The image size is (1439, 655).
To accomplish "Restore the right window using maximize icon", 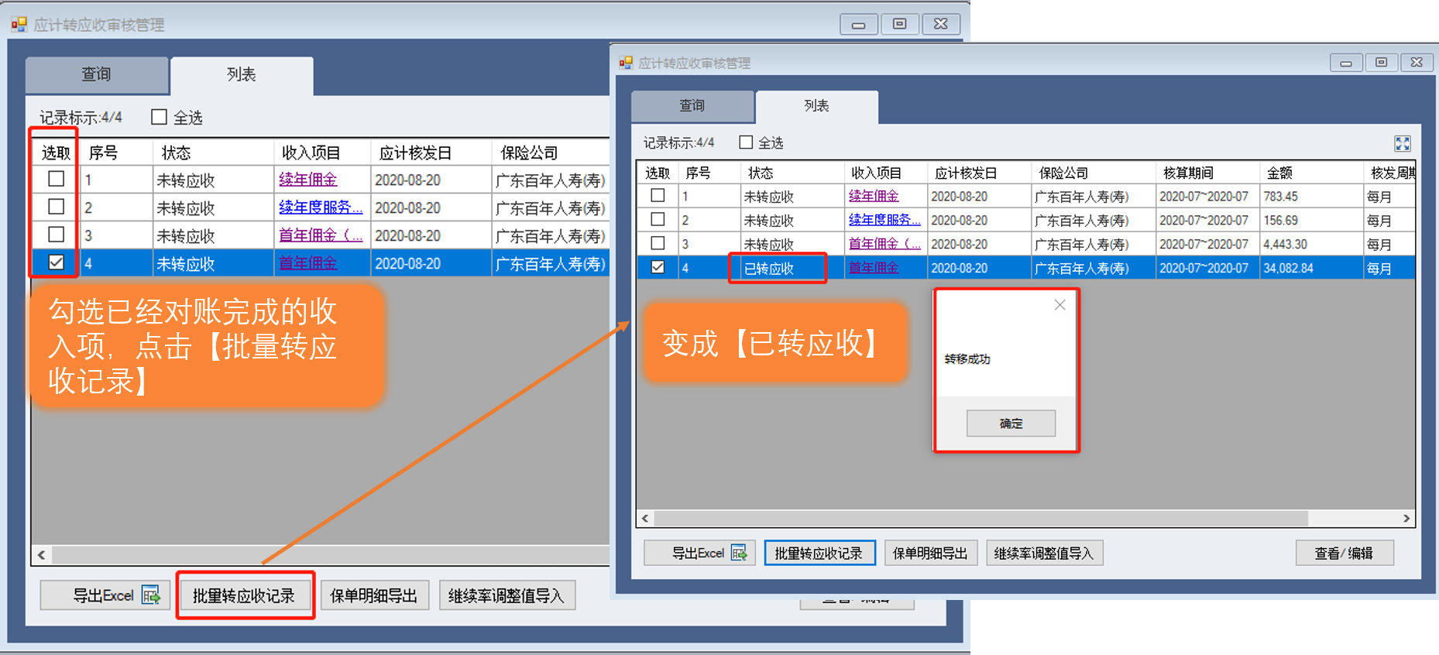I will click(x=1381, y=63).
